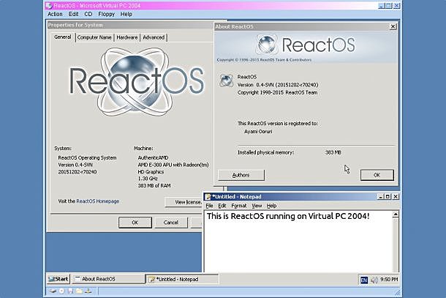This screenshot has height=298, width=446.
Task: Click 'Copyright 1998-2015 ReactOS Team' text
Action: [277, 92]
